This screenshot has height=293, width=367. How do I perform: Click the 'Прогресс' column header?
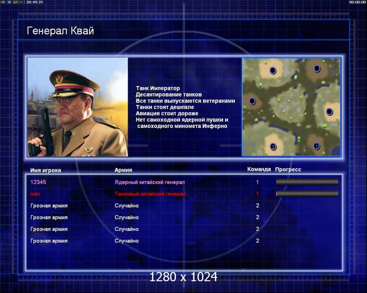point(288,169)
